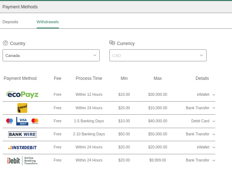This screenshot has width=232, height=188.
Task: Click the $10.00 minimum for Debit Card
Action: [x=124, y=121]
